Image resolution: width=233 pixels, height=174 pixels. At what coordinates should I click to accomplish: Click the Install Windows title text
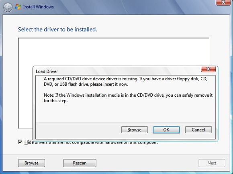38,7
